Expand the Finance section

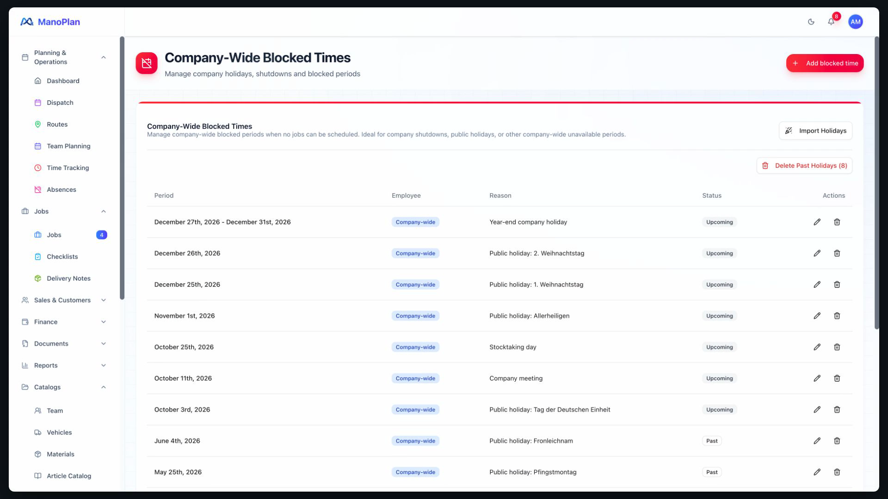point(64,322)
